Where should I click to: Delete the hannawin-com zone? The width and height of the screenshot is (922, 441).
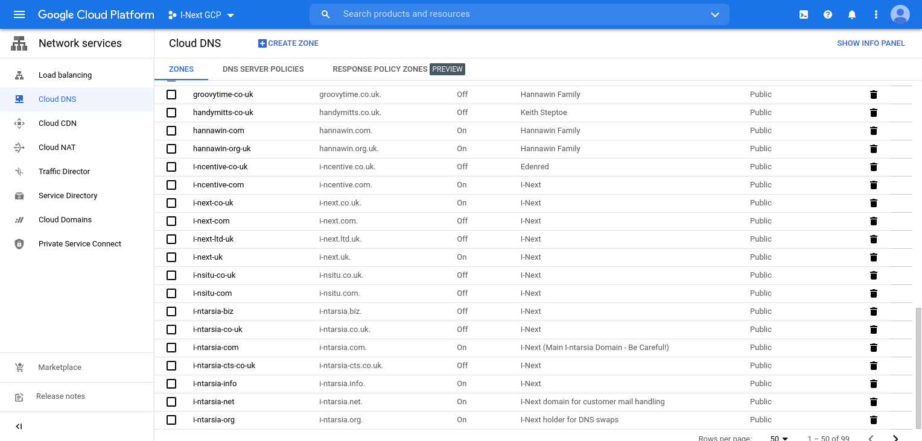[x=873, y=131]
